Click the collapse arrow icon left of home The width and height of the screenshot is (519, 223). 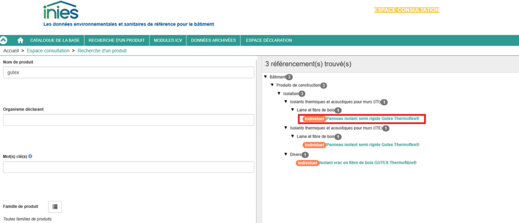4,41
